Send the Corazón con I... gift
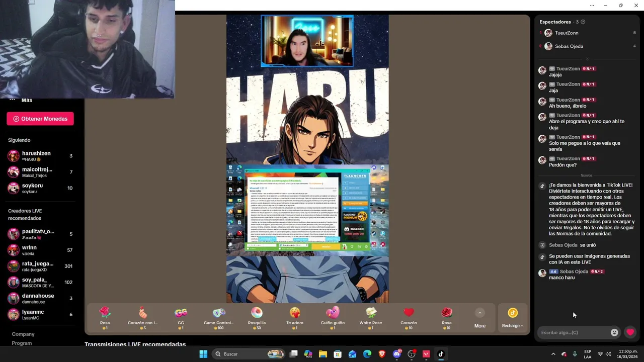Screen dimensions: 644x362 143,318
